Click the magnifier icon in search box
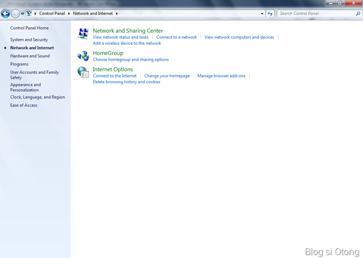 coord(358,14)
